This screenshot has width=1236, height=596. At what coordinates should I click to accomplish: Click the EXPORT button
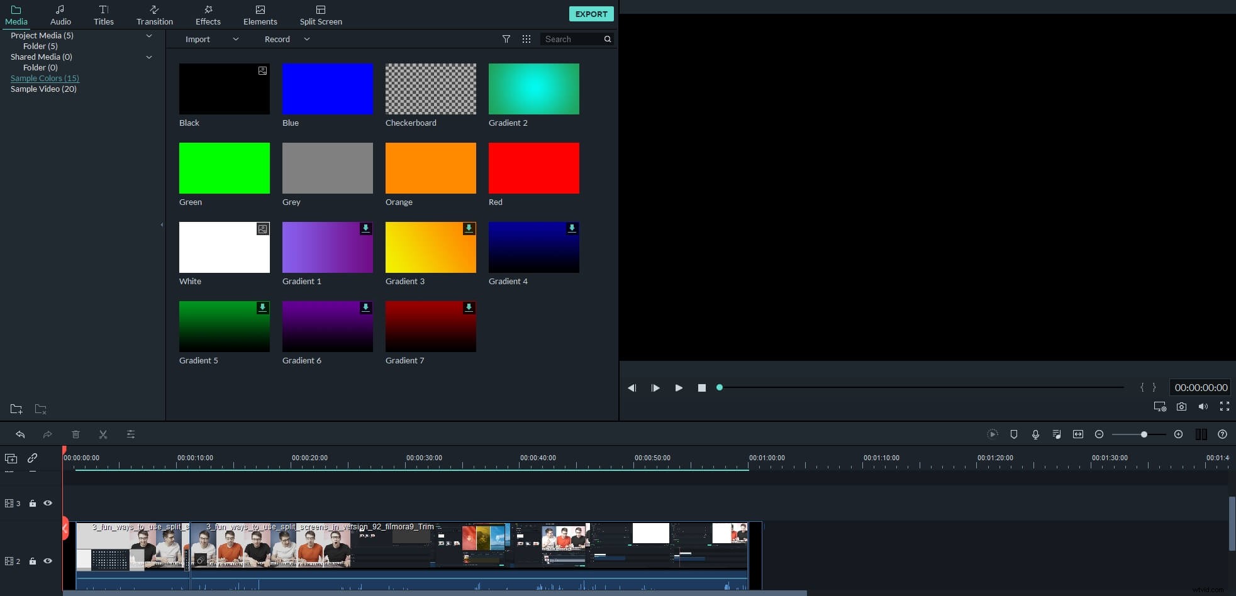[591, 14]
